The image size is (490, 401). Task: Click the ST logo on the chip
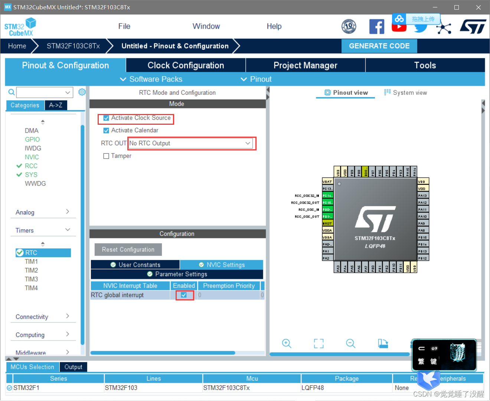point(375,219)
